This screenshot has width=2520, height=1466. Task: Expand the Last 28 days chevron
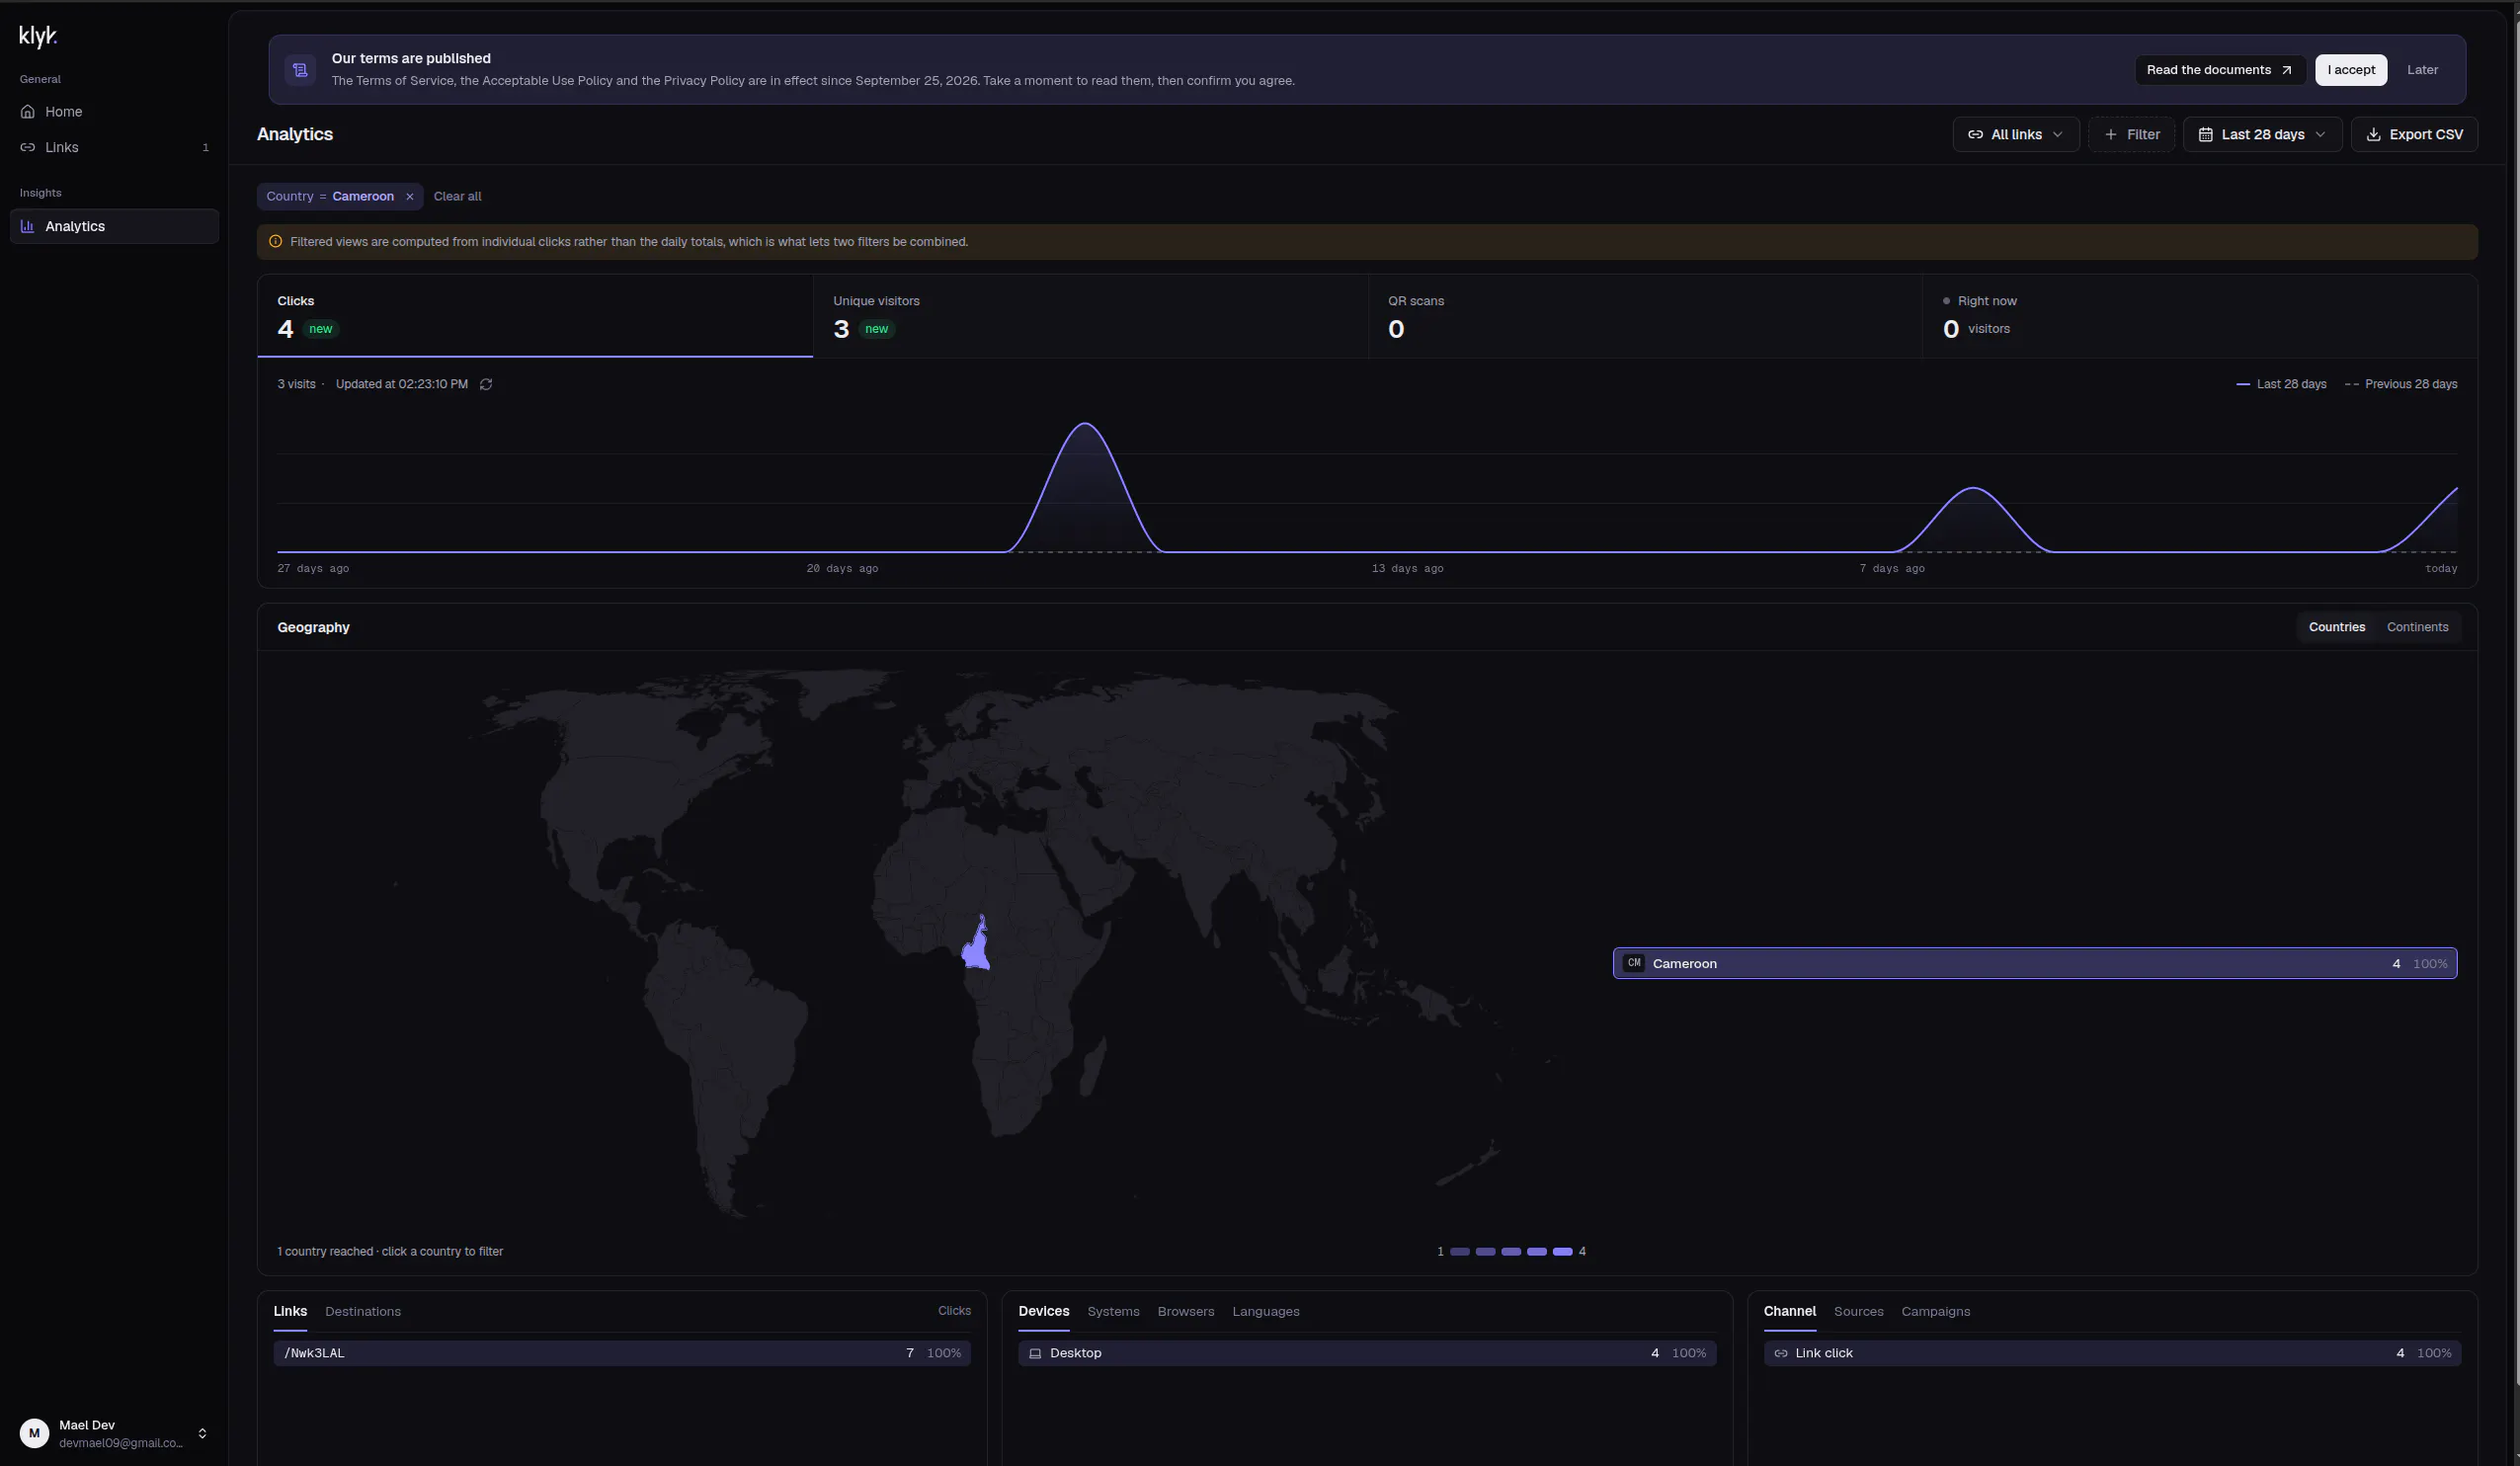[2321, 134]
